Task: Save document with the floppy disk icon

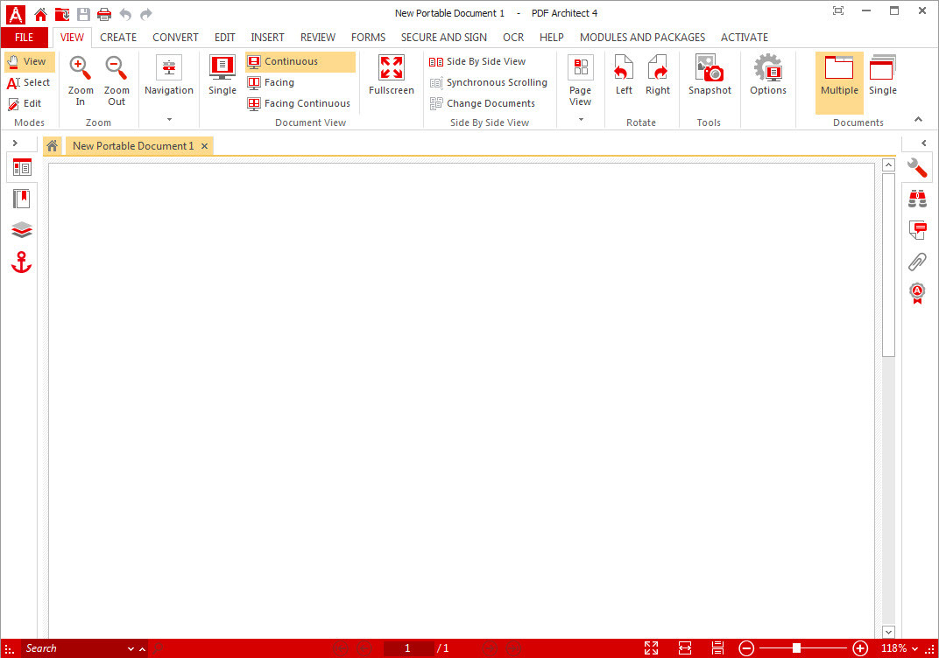Action: pos(83,14)
